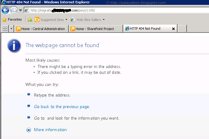Open the tab list dropdown arrow

[x=11, y=29]
